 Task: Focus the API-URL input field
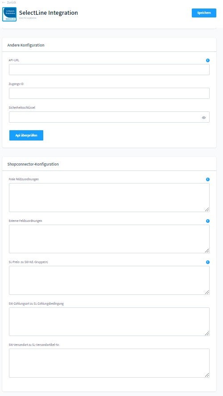pos(109,69)
